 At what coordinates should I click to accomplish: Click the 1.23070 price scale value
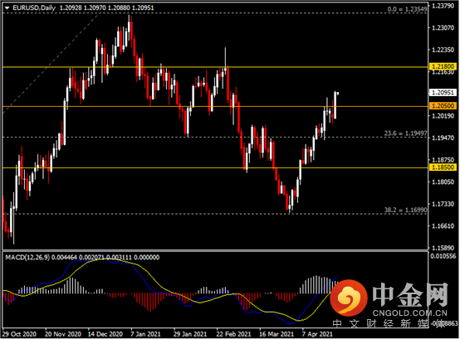(x=443, y=28)
